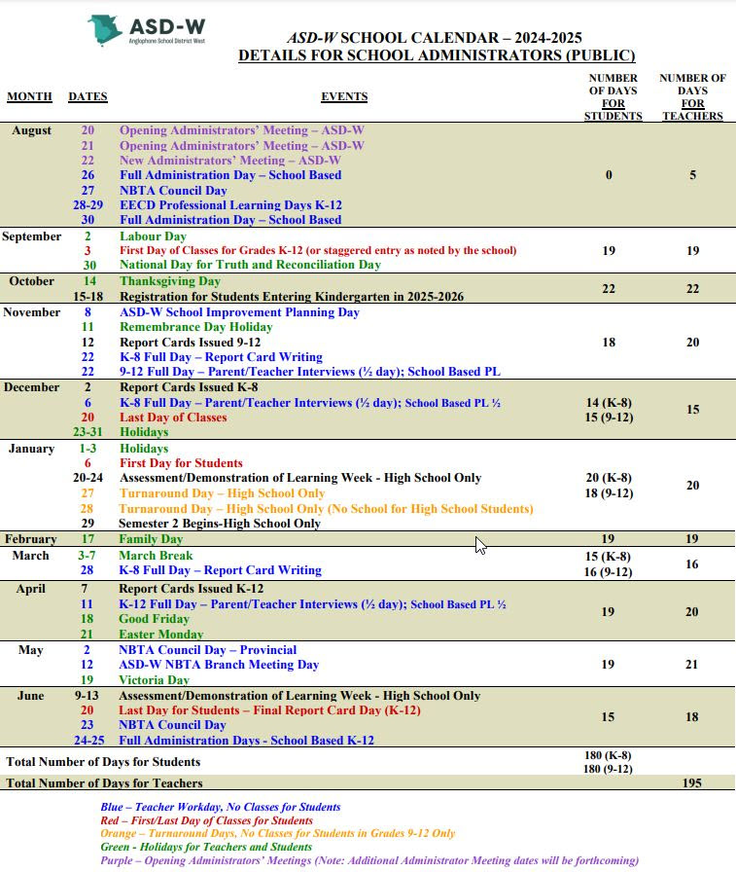This screenshot has height=872, width=736.
Task: Select 'National Day for Truth and Reconciliation Day'
Action: pyautogui.click(x=250, y=265)
